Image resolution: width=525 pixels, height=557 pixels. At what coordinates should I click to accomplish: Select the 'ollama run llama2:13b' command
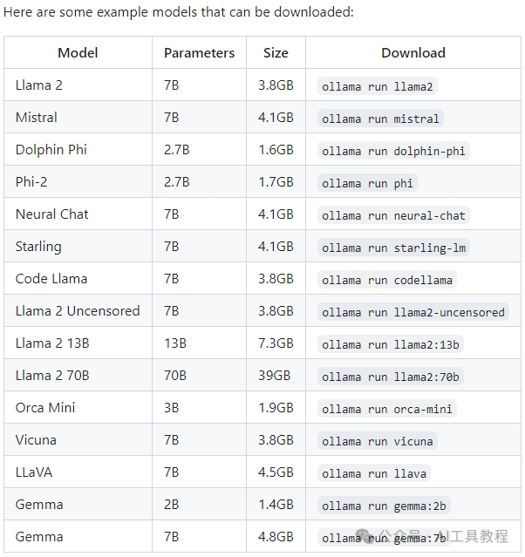pyautogui.click(x=391, y=344)
